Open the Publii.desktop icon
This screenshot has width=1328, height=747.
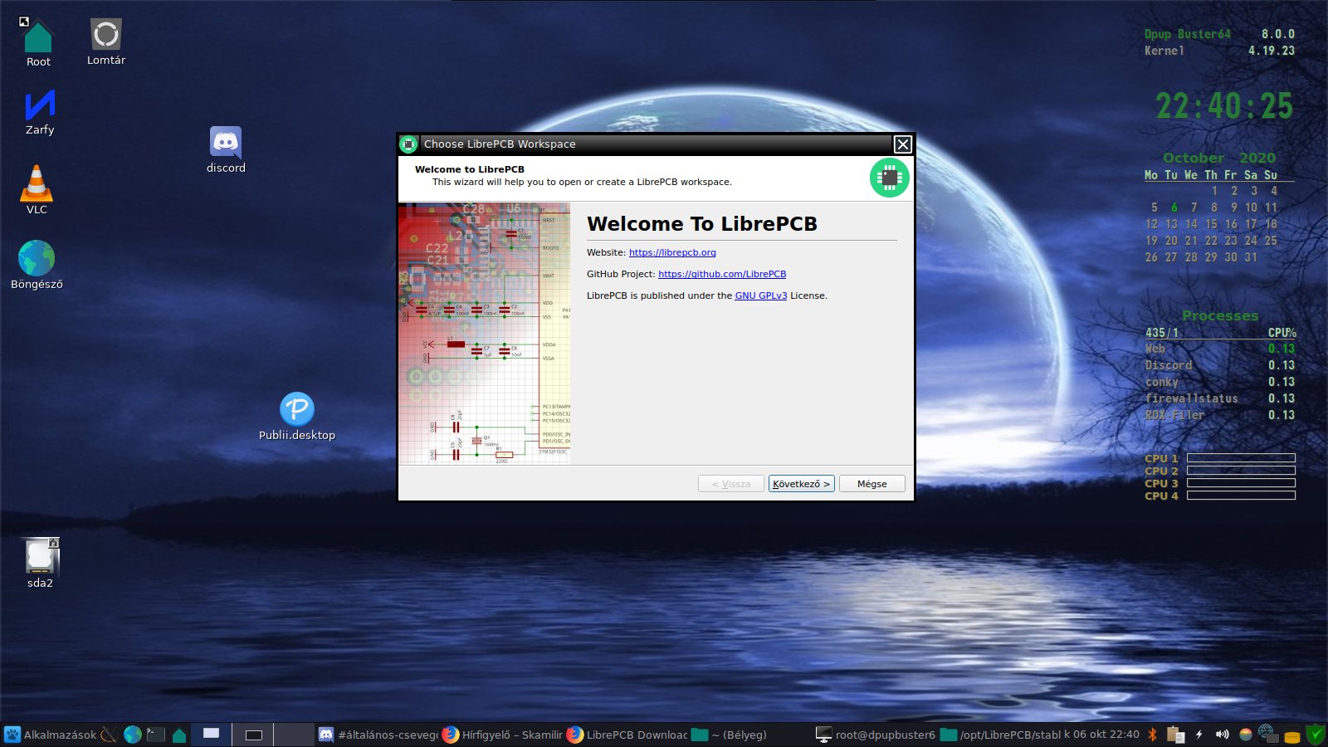(x=297, y=417)
